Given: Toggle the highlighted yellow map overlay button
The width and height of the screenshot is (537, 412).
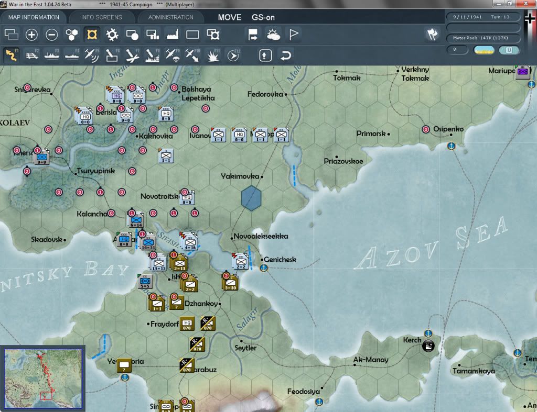Looking at the screenshot, I should 92,35.
